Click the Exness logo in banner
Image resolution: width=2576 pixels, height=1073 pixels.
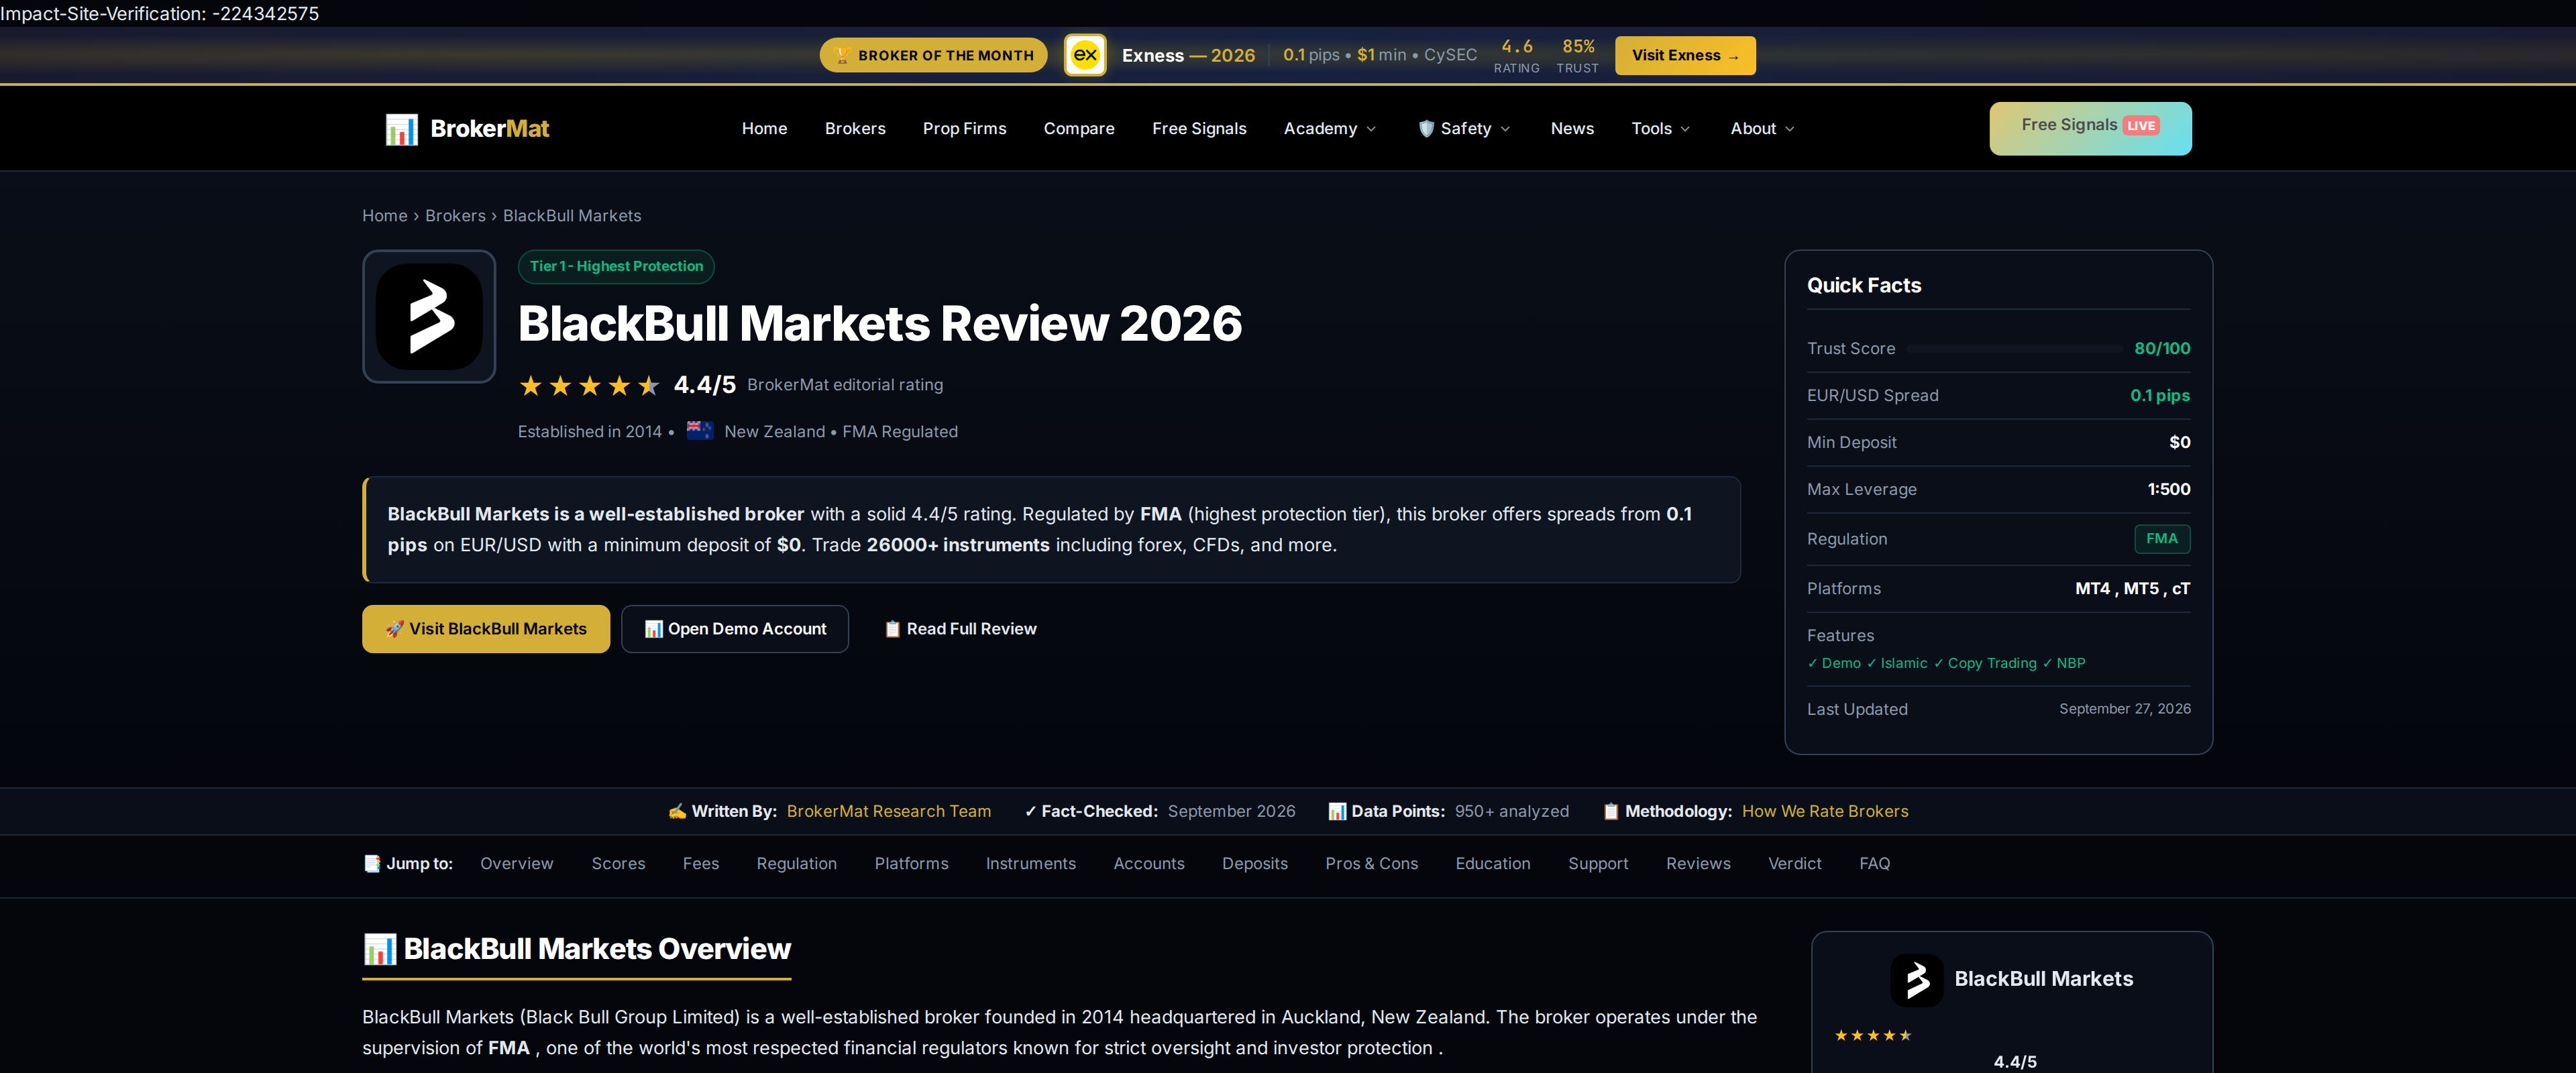point(1084,55)
